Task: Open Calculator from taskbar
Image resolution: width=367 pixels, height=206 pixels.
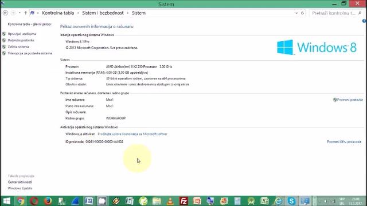Action: (x=237, y=201)
